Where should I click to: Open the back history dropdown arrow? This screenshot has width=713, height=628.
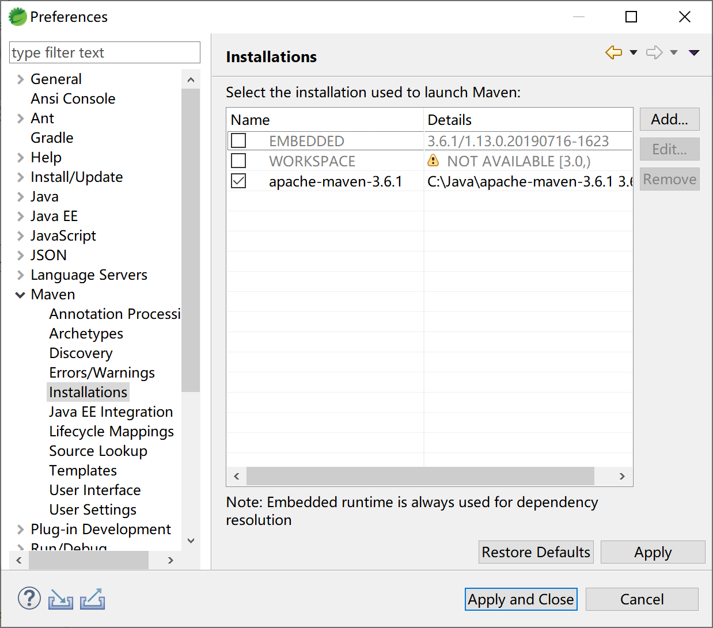634,53
